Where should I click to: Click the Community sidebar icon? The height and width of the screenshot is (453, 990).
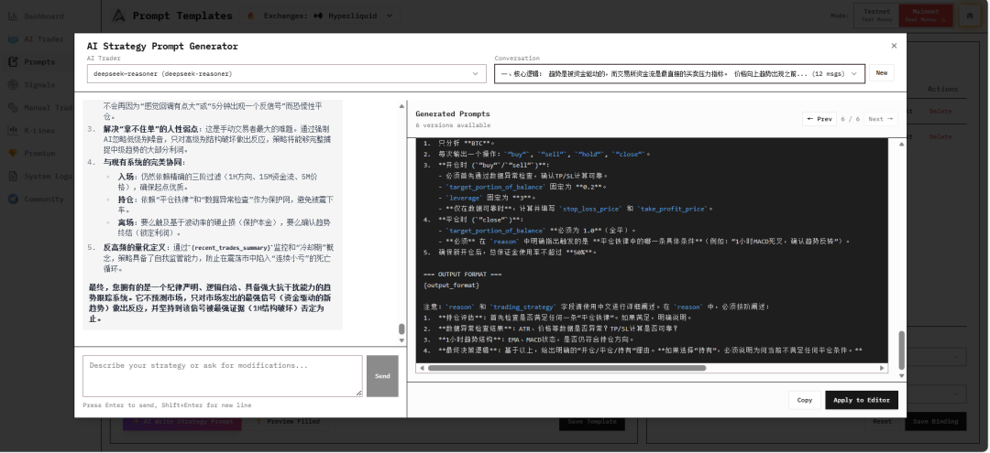tap(12, 199)
